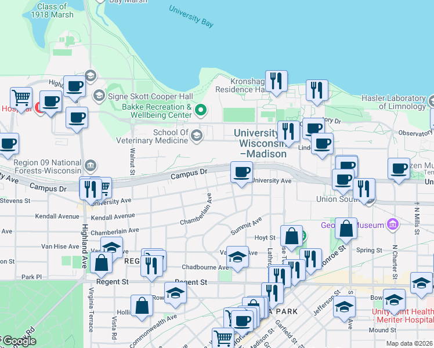Screen dimensions: 434x348
Task: Click the purple Geology Museum pin
Action: (393, 224)
